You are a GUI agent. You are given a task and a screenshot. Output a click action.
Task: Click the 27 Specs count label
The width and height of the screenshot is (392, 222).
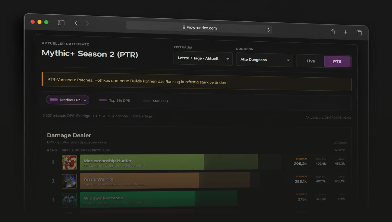point(341,143)
